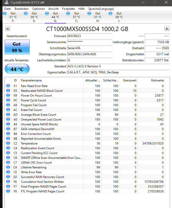172x208 pixels.
Task: Click the masked Seriennummer field
Action: [x=90, y=42]
